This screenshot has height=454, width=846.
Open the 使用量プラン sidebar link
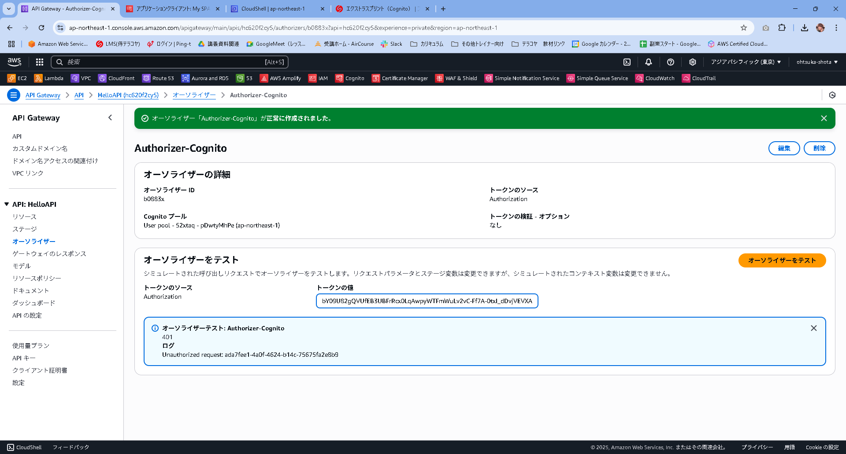[31, 346]
